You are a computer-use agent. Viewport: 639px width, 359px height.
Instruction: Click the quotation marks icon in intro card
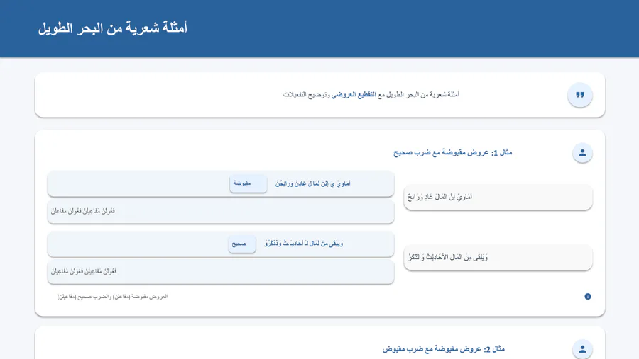pos(579,95)
